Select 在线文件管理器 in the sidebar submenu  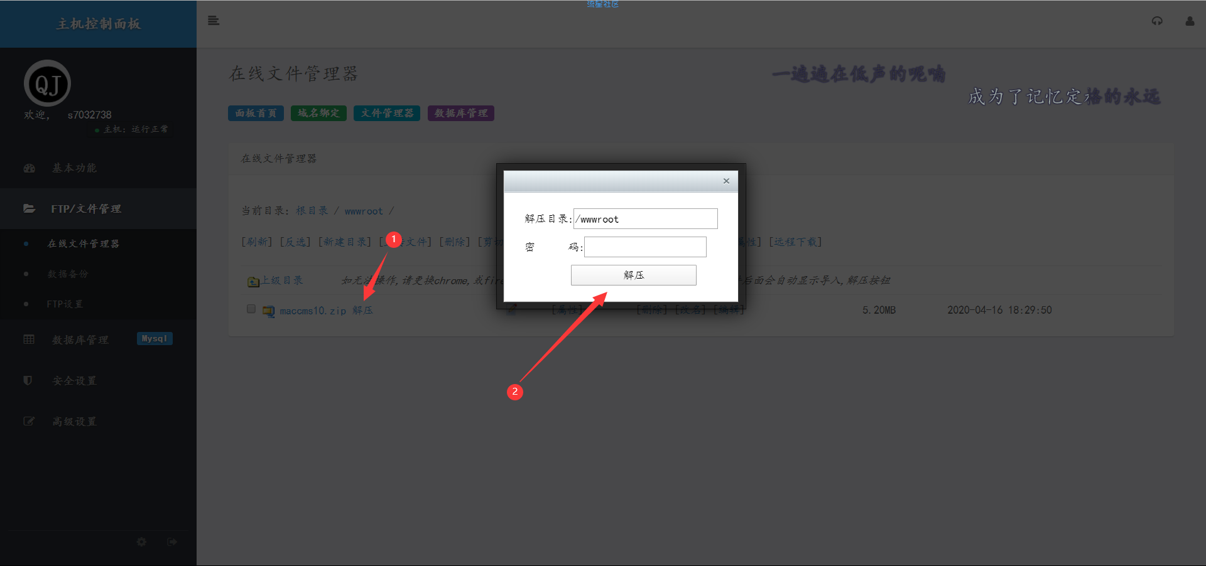pos(84,243)
